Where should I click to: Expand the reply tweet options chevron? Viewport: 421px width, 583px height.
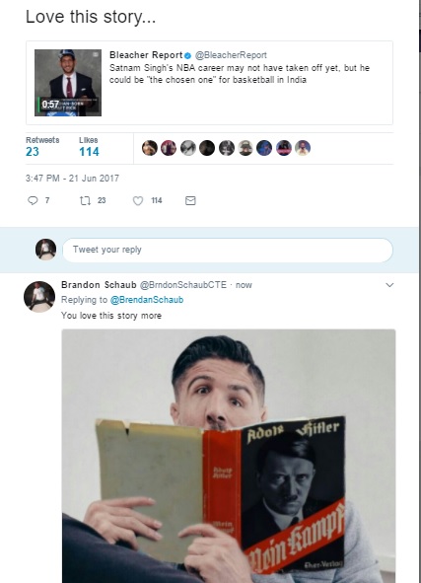tap(389, 285)
